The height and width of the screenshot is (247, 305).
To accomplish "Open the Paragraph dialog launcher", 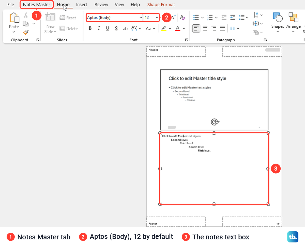I will click(265, 40).
